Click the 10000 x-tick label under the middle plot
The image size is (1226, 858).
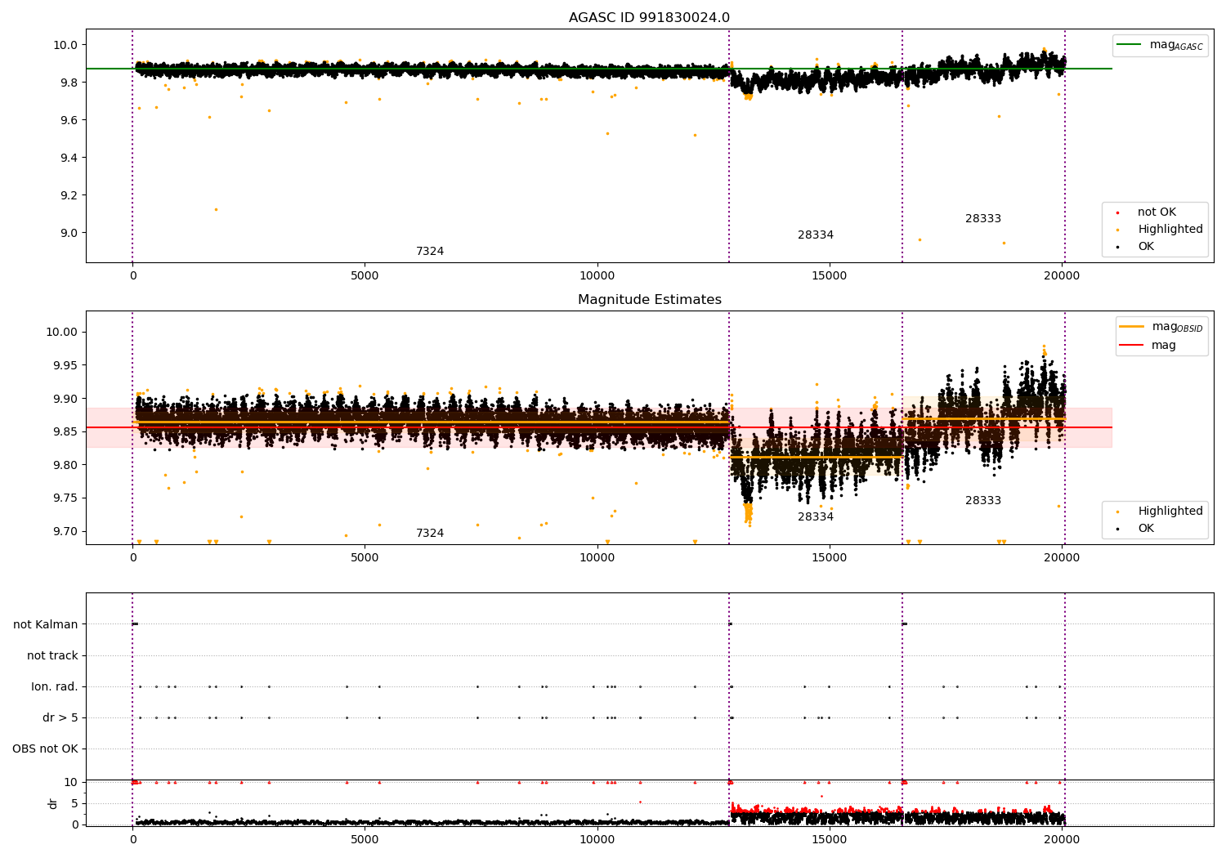tap(597, 558)
